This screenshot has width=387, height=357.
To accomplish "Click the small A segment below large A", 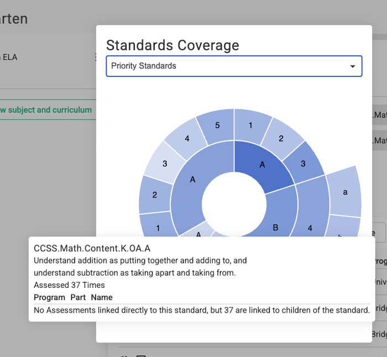I will pyautogui.click(x=198, y=232).
